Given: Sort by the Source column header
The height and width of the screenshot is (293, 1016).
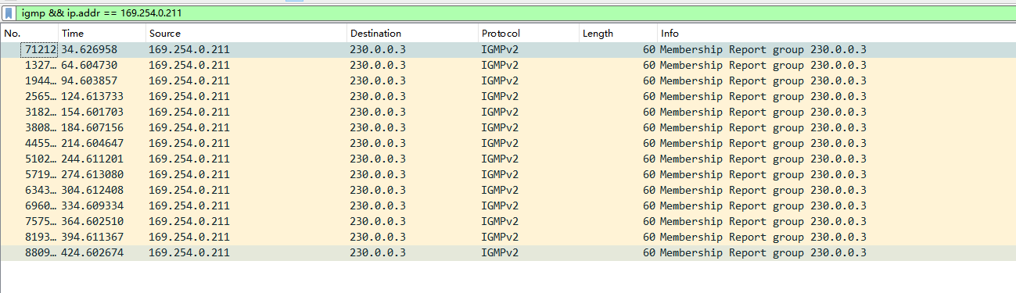Looking at the screenshot, I should coord(246,34).
